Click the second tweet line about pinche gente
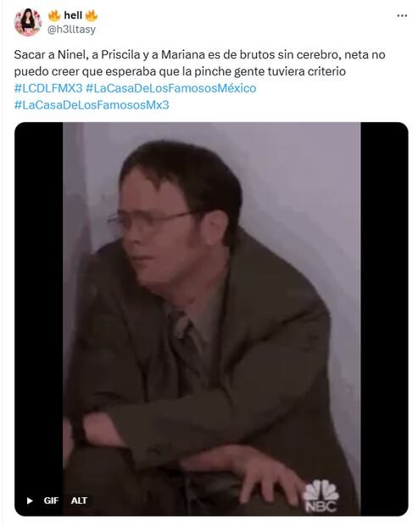This screenshot has width=418, height=526. (x=180, y=71)
